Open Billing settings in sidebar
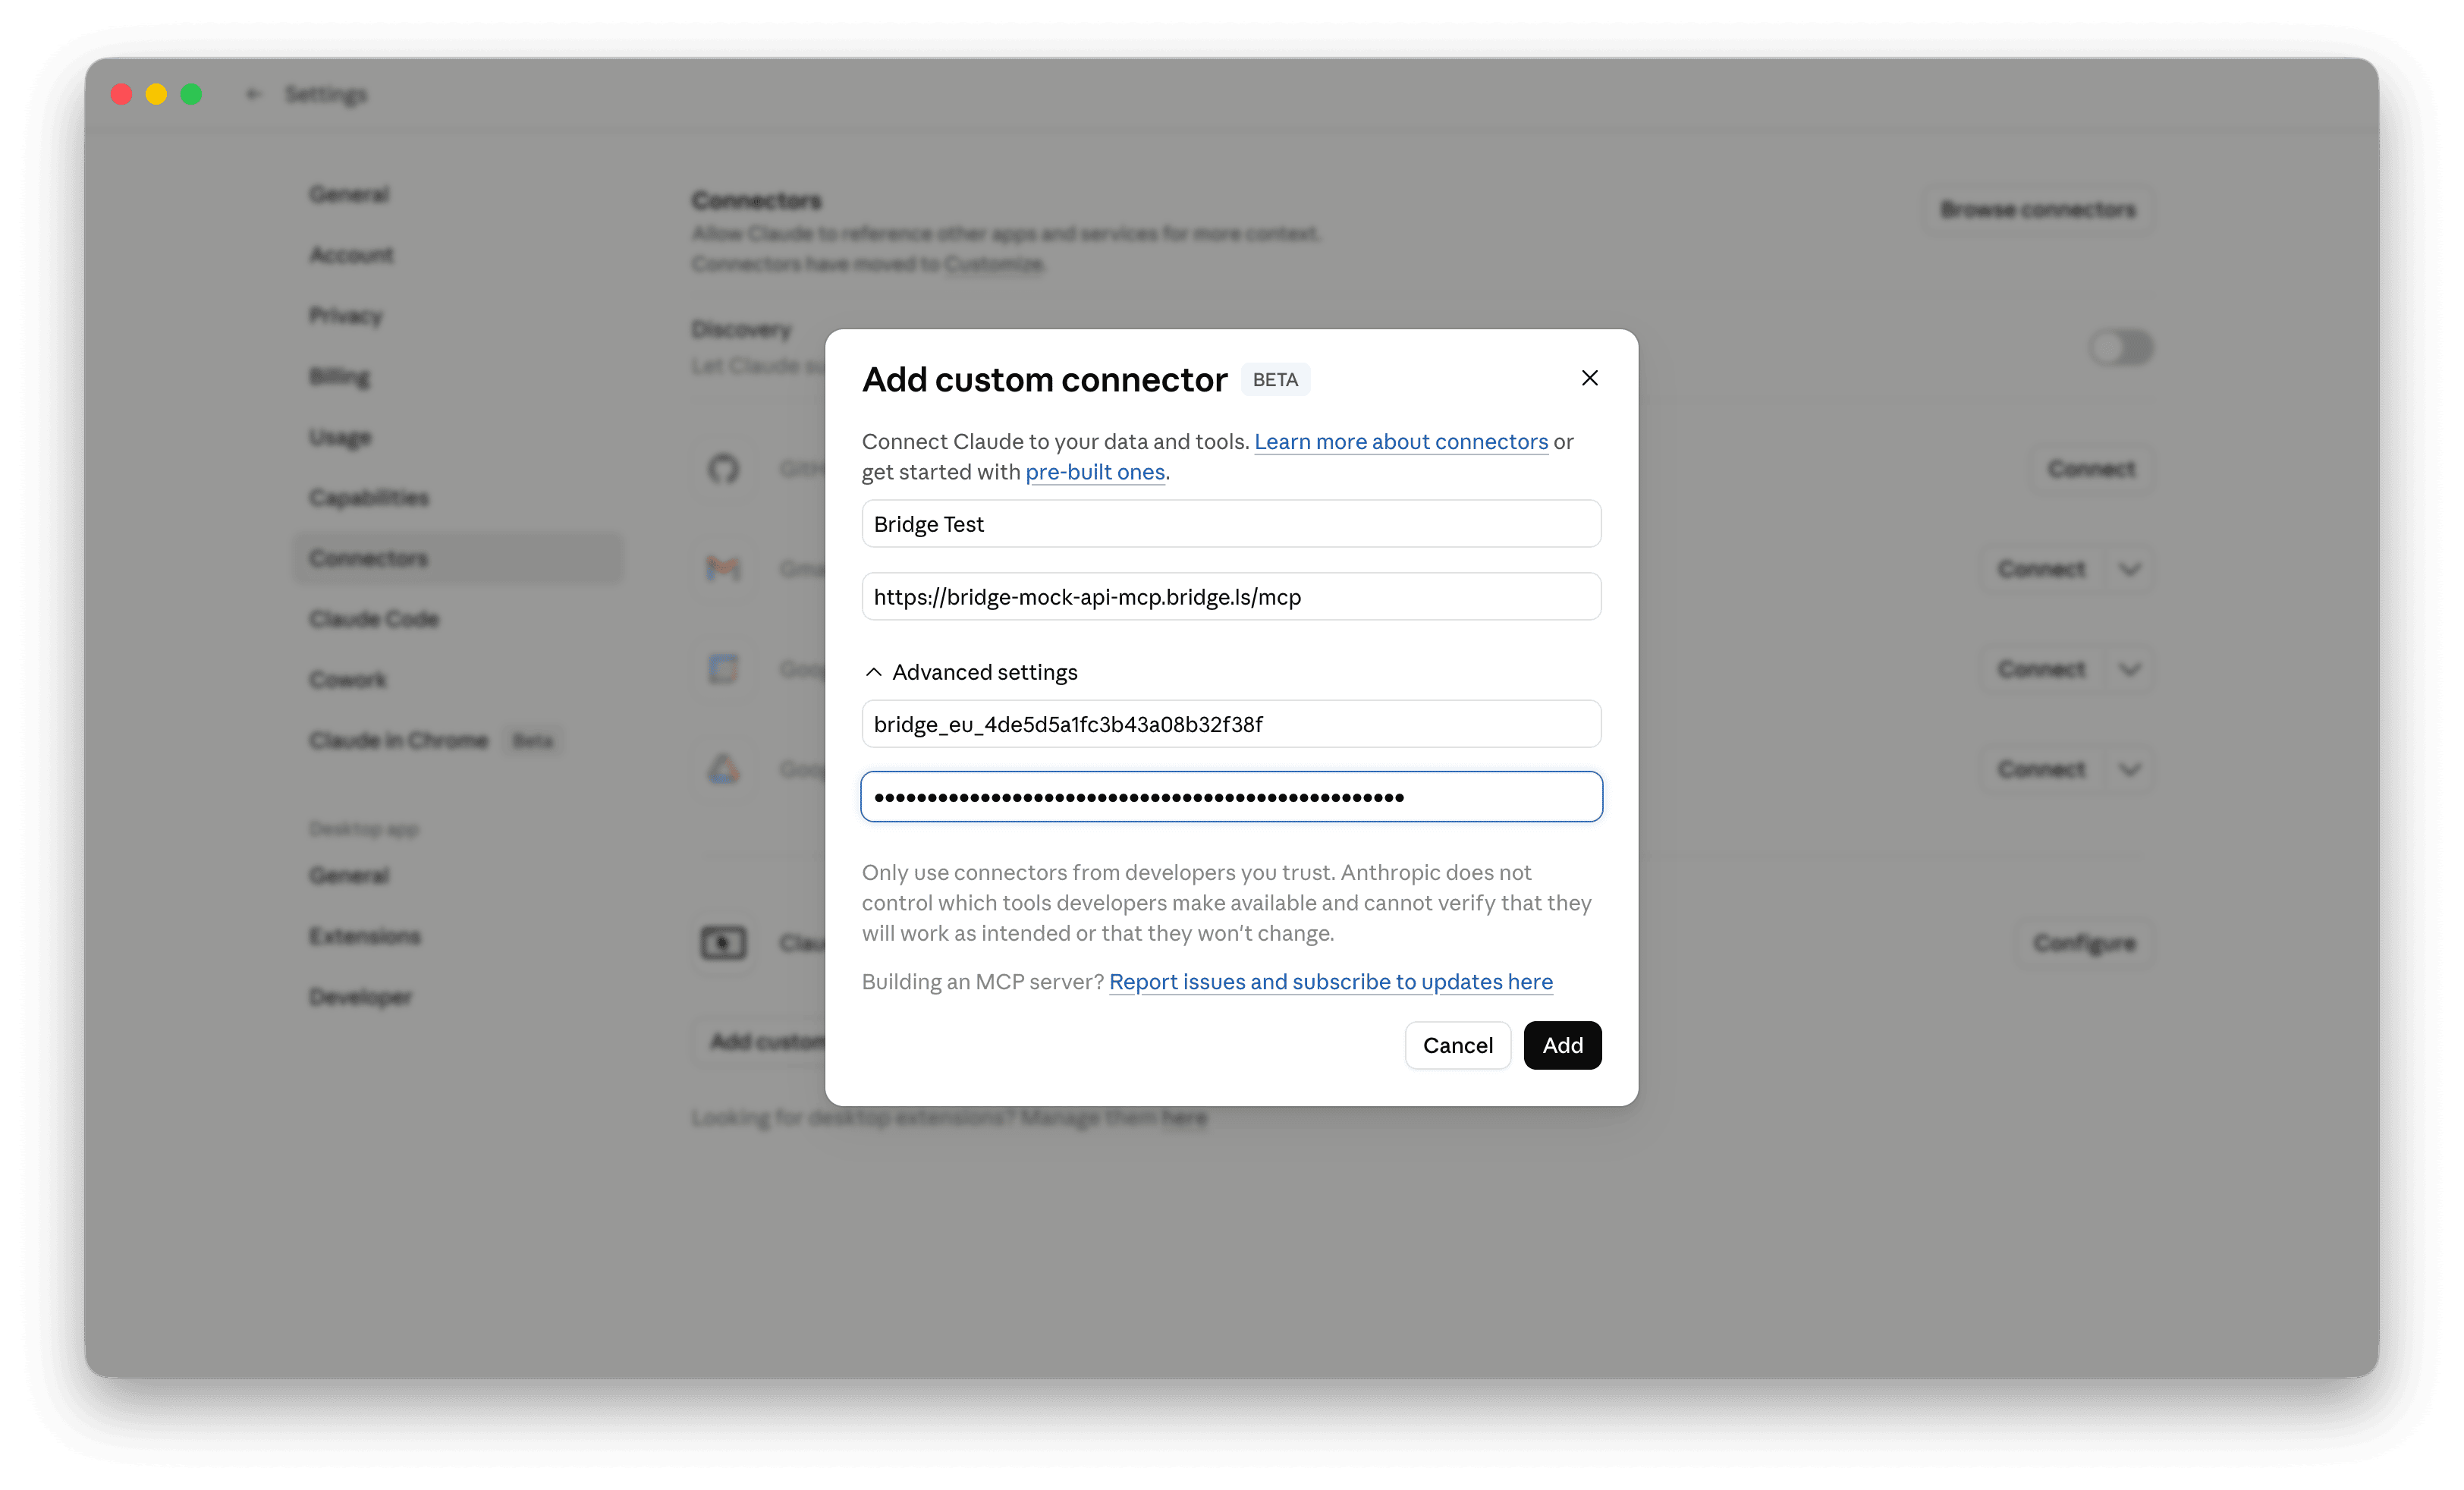 339,377
